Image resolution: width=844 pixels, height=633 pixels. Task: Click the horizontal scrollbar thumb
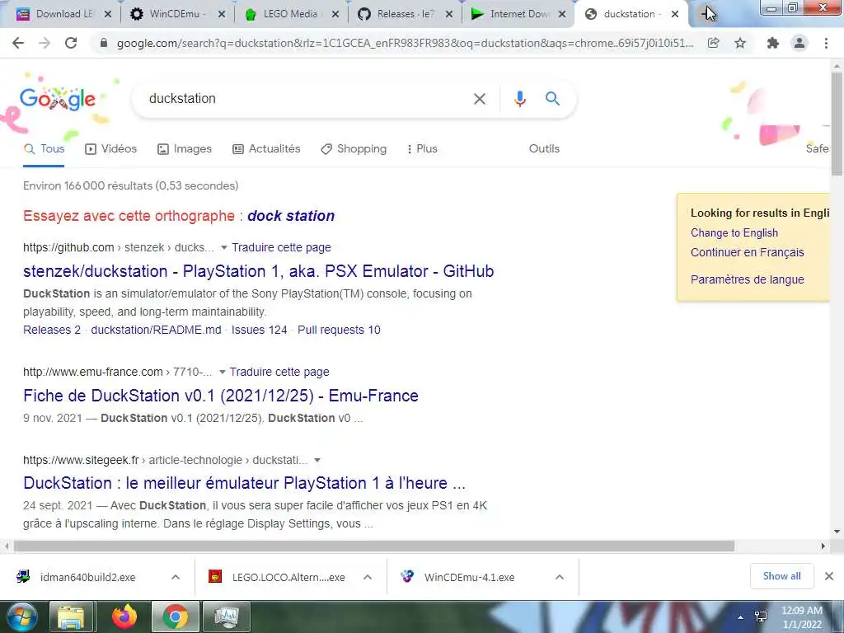(374, 546)
